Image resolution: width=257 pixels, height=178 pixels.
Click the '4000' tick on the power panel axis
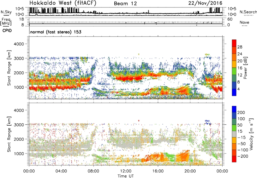19,44
